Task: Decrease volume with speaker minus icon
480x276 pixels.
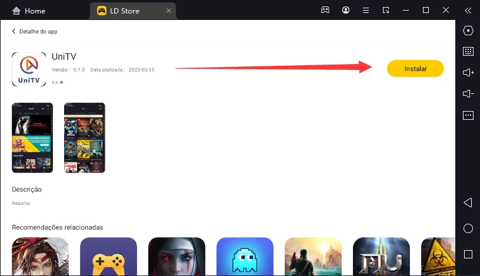Action: (x=468, y=93)
